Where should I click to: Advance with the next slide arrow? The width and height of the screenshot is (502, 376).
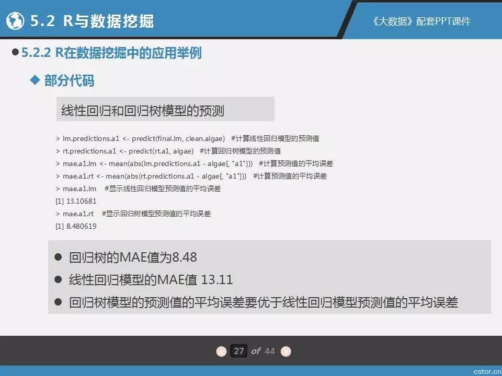286,351
